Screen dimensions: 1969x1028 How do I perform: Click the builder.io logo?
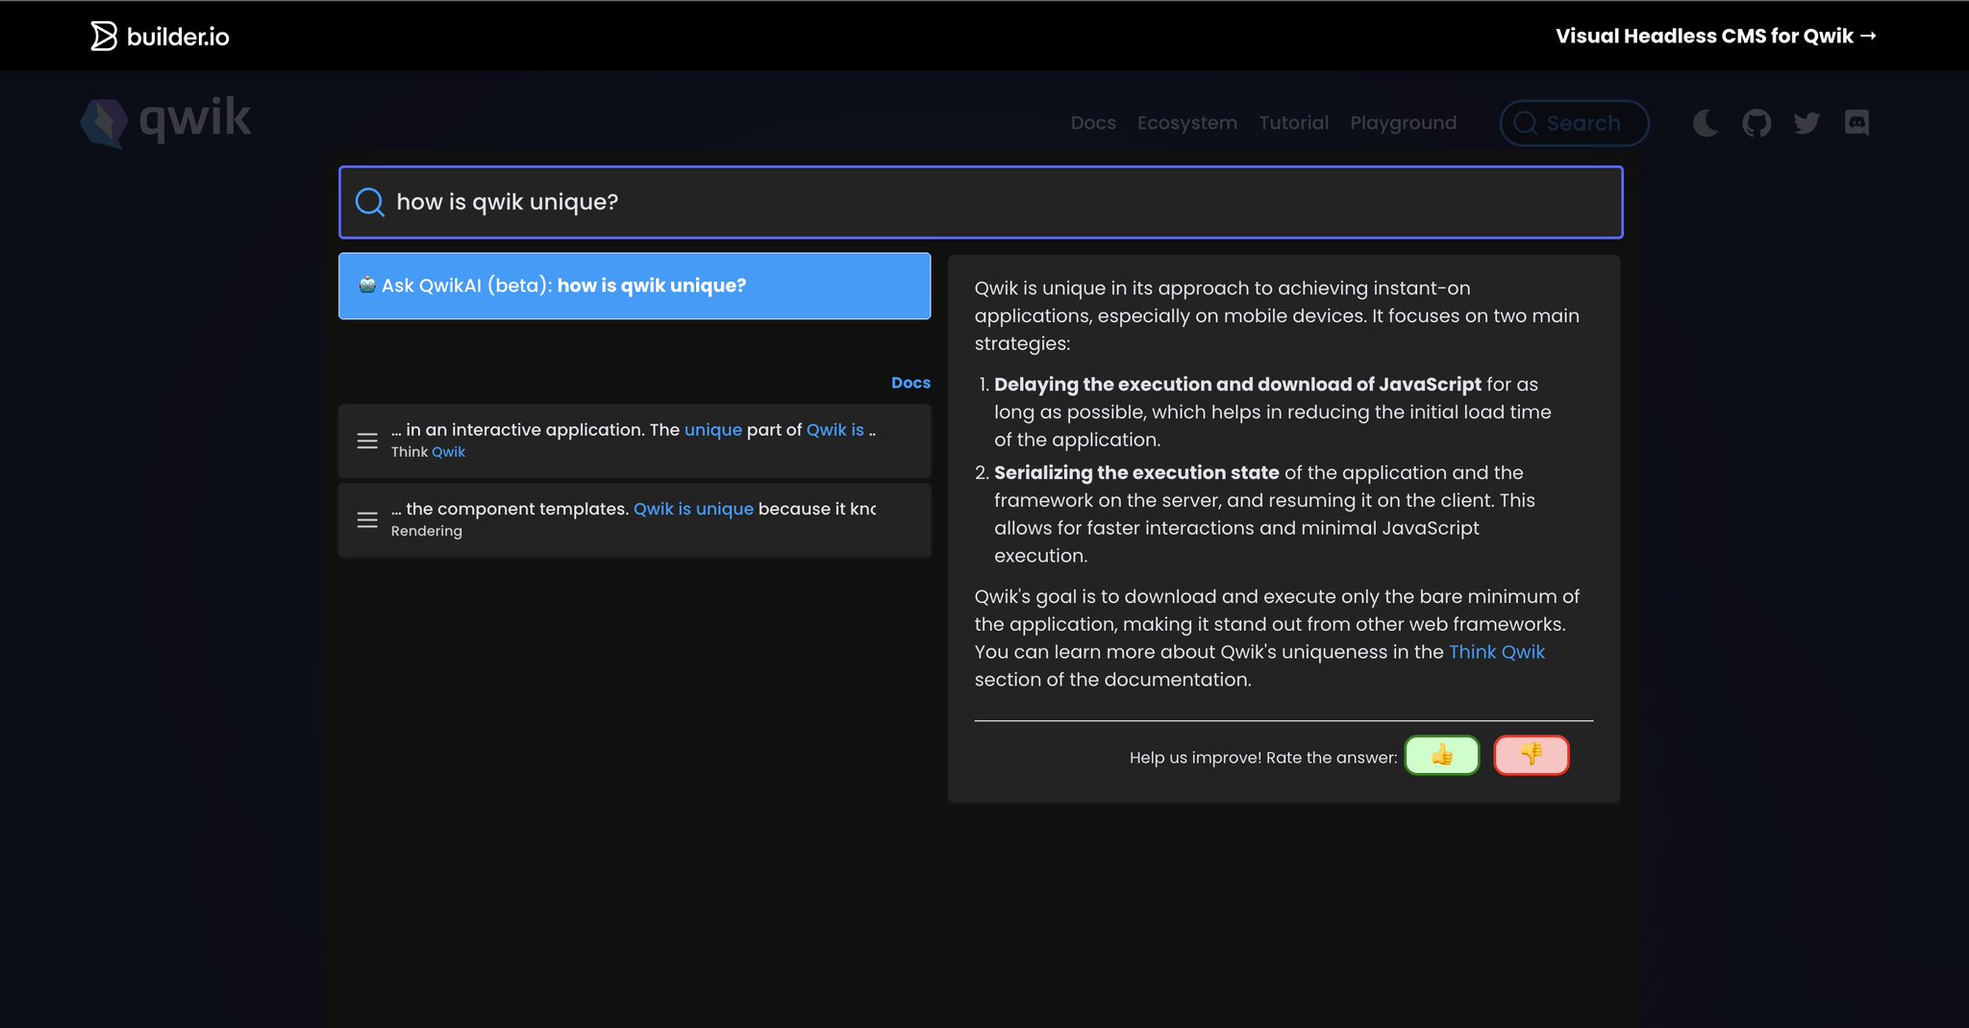click(x=159, y=36)
